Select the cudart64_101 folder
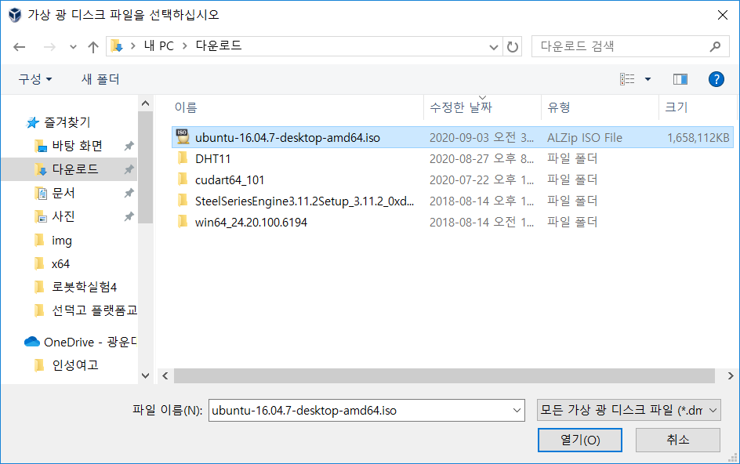Screen dimensions: 740x464 coord(230,179)
